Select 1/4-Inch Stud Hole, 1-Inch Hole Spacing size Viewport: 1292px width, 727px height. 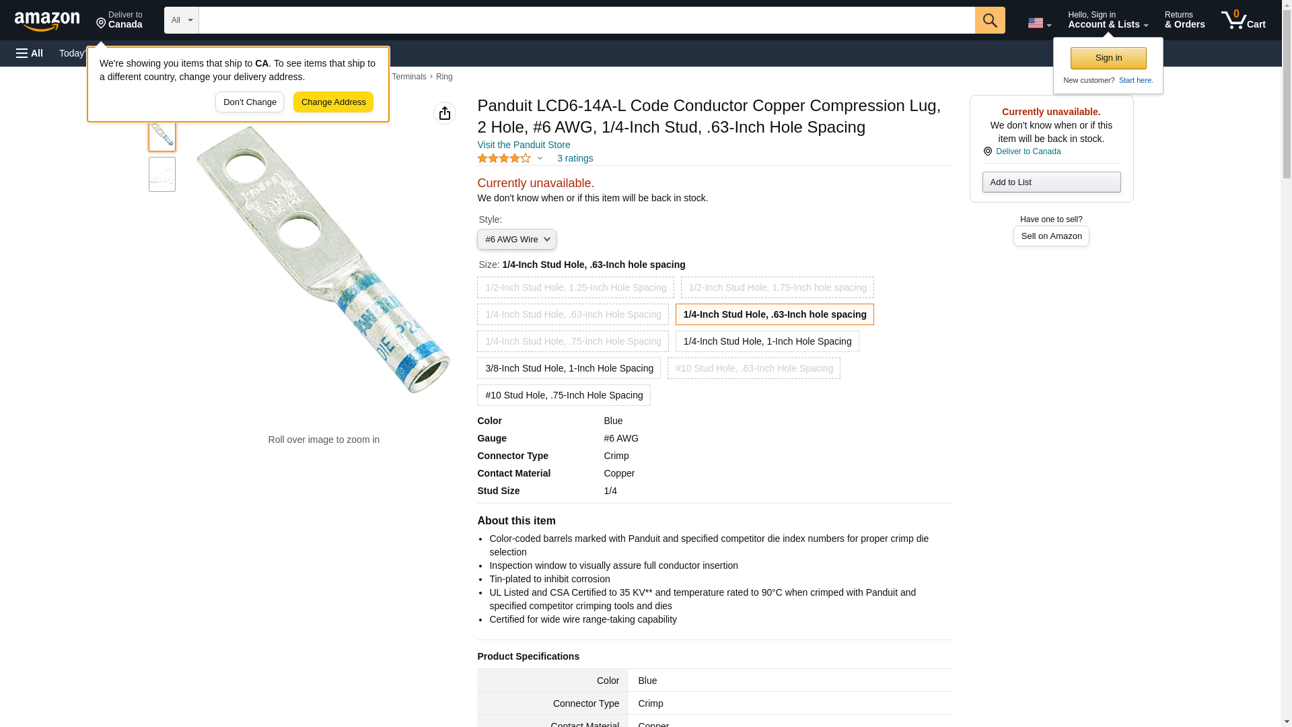click(x=767, y=341)
